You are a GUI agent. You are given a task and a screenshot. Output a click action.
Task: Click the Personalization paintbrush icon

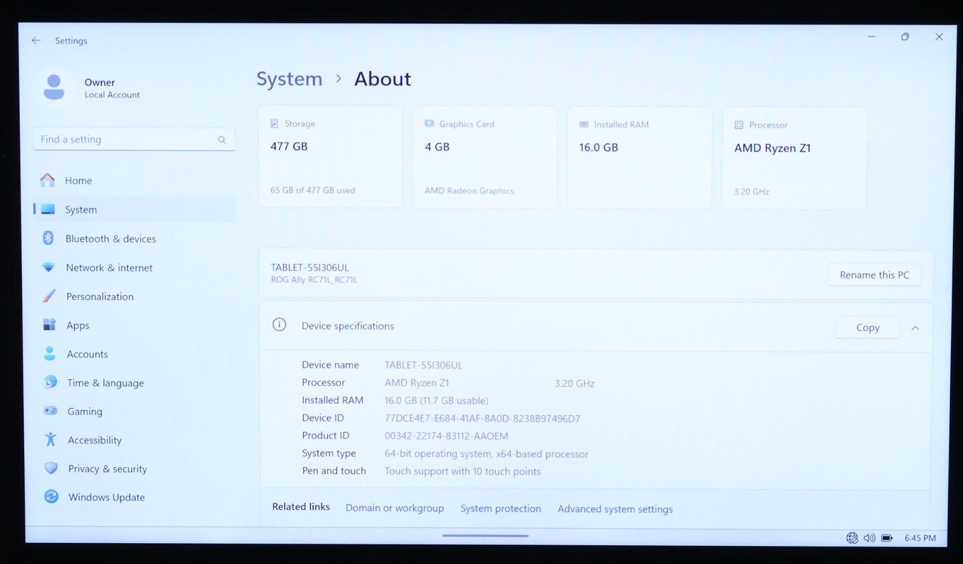49,296
